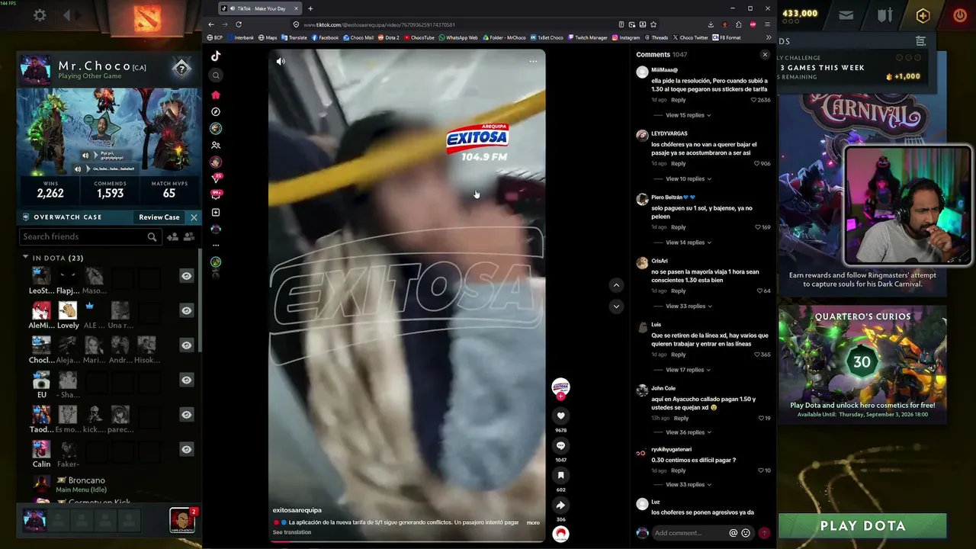The image size is (976, 549).
Task: Like MiiiMaaa@ comment with 2636 likes
Action: coord(754,100)
